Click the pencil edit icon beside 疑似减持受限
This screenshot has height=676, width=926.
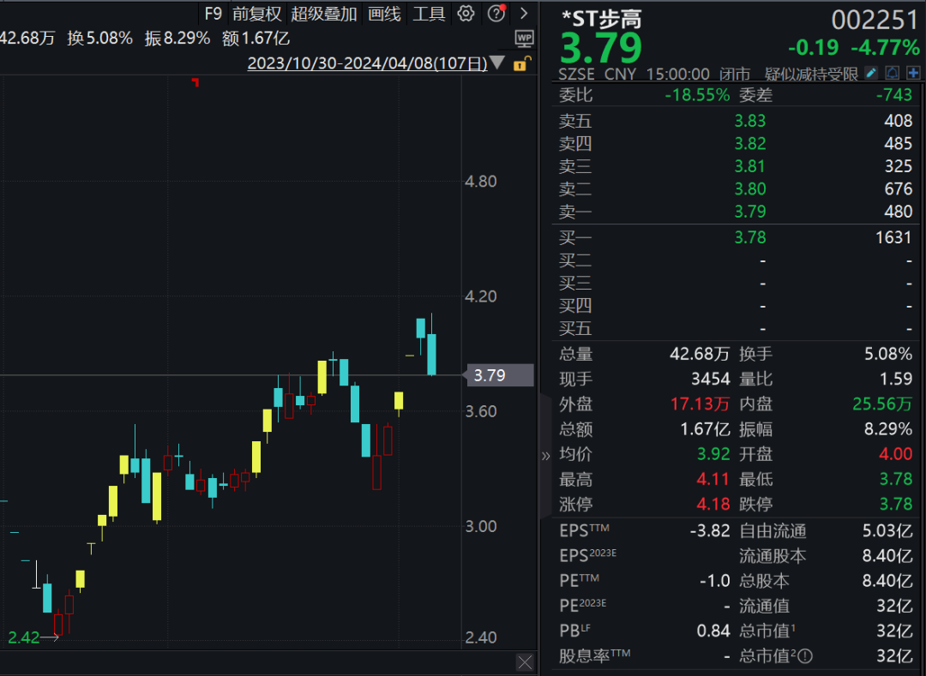870,73
